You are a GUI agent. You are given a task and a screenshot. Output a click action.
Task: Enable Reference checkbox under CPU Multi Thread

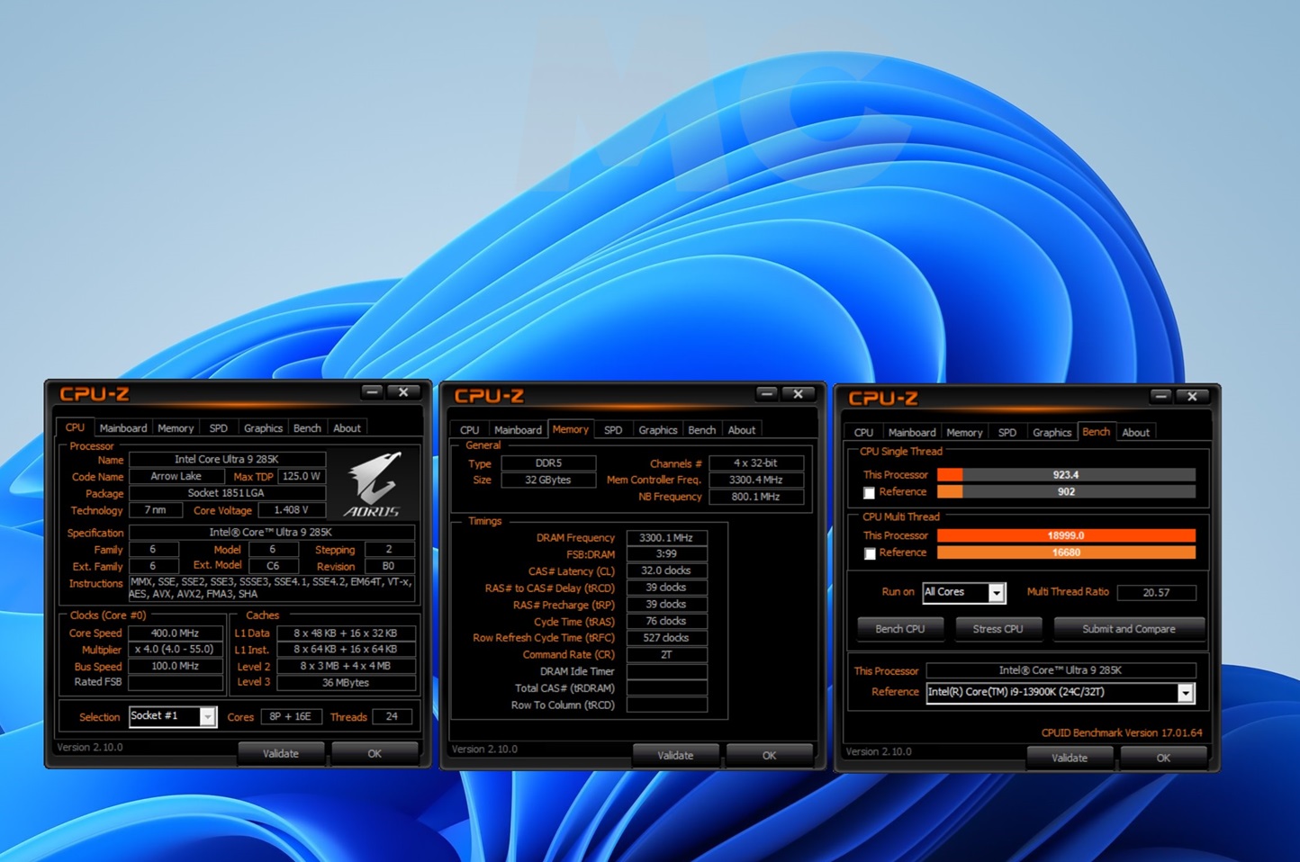869,553
